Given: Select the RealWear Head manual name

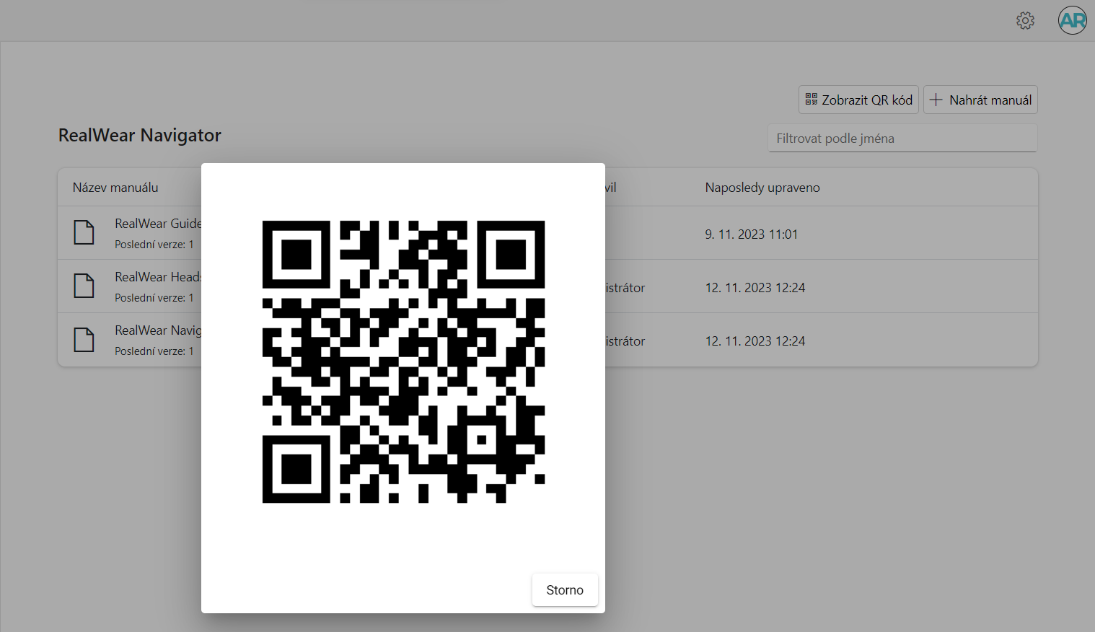Looking at the screenshot, I should 158,277.
